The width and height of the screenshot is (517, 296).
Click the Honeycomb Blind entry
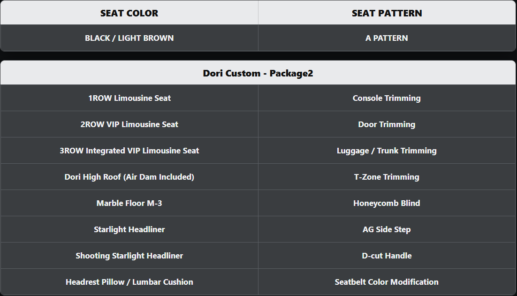click(387, 203)
